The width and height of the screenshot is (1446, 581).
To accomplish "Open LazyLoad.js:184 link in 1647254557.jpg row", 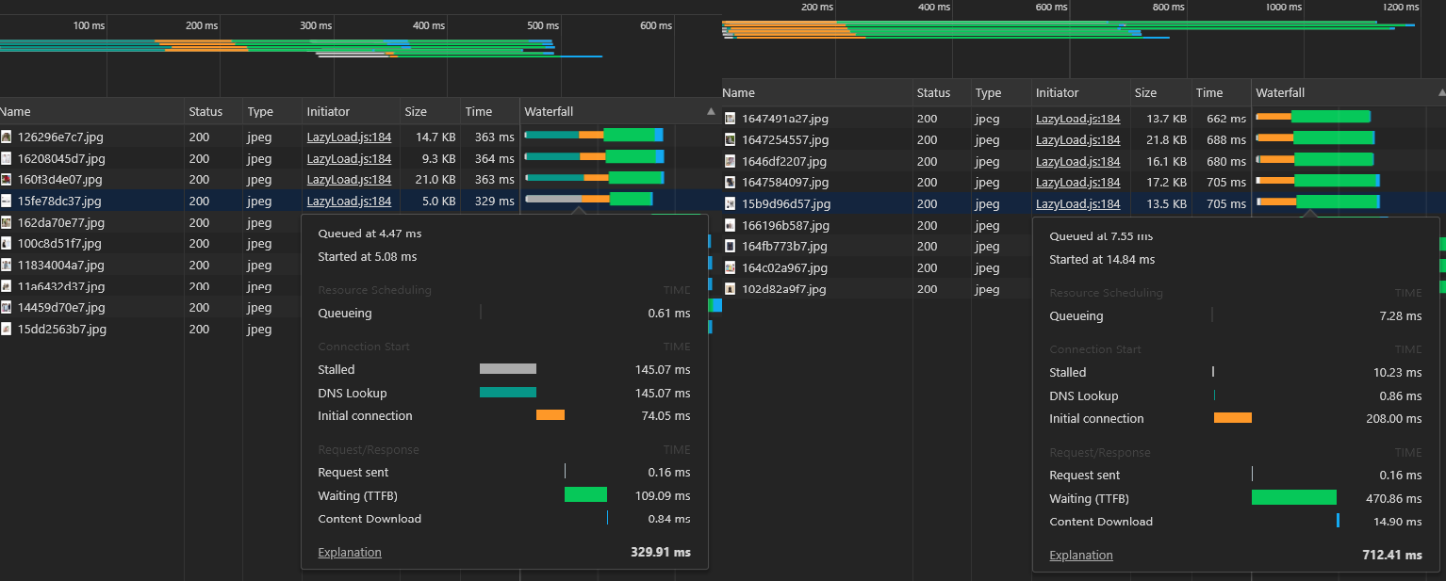I will click(1077, 139).
